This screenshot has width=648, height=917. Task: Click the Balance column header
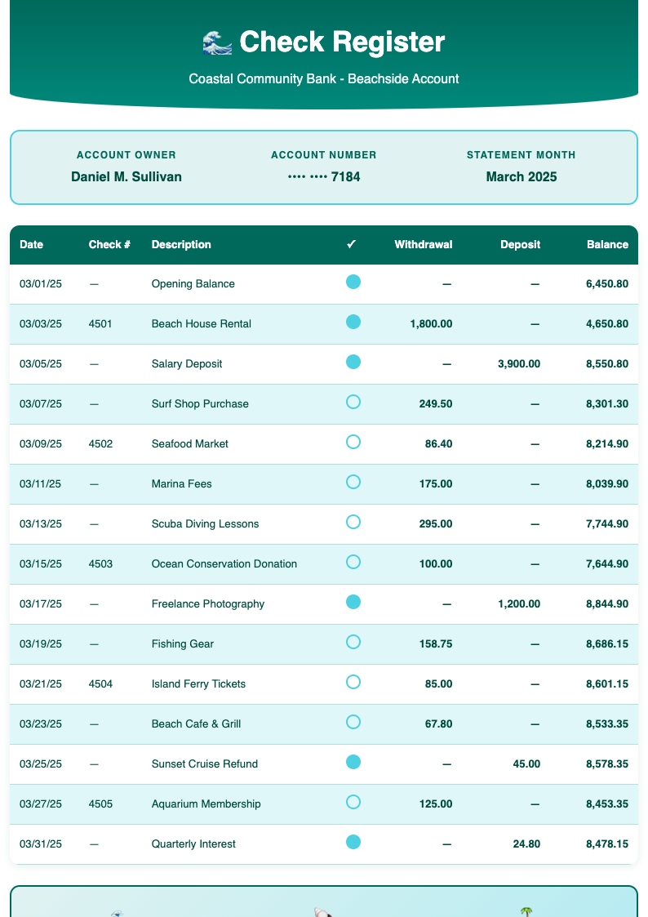(x=608, y=244)
